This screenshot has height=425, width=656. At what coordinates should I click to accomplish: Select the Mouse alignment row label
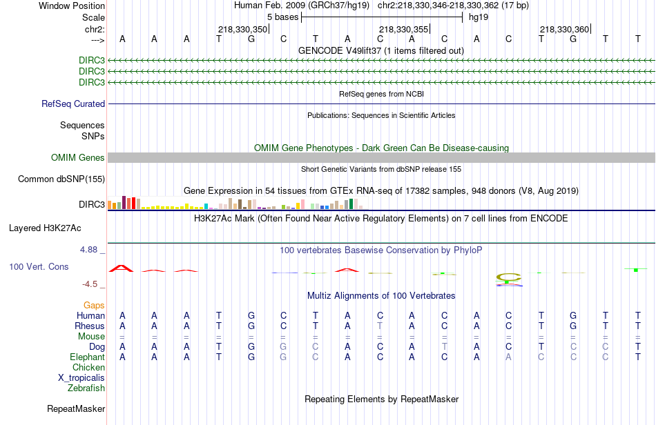91,337
